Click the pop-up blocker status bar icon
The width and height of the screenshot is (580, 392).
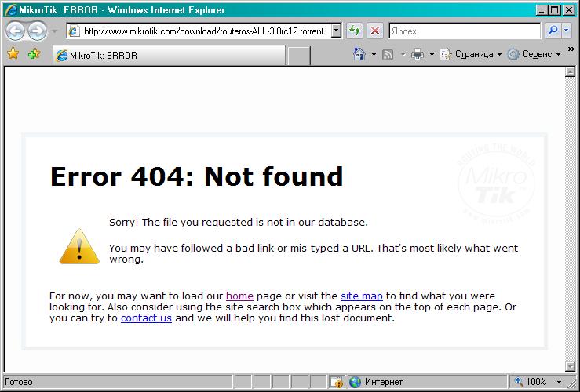point(337,382)
